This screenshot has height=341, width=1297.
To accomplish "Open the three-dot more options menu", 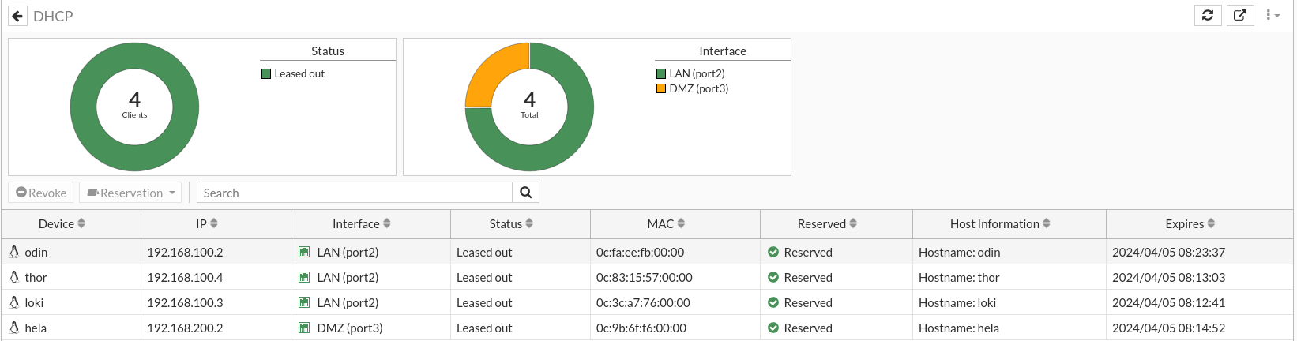I will 1273,15.
